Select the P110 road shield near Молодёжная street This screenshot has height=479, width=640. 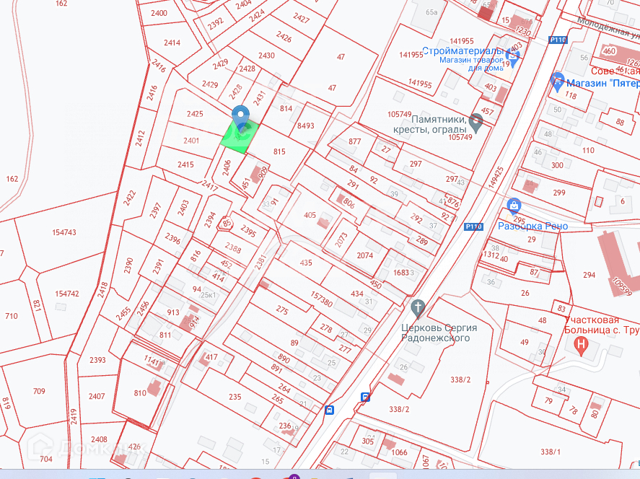click(558, 40)
